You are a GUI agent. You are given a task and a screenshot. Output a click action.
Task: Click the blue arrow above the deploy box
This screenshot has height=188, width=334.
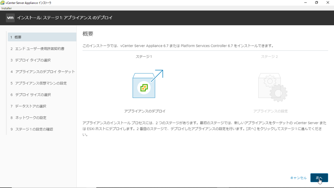tap(159, 72)
